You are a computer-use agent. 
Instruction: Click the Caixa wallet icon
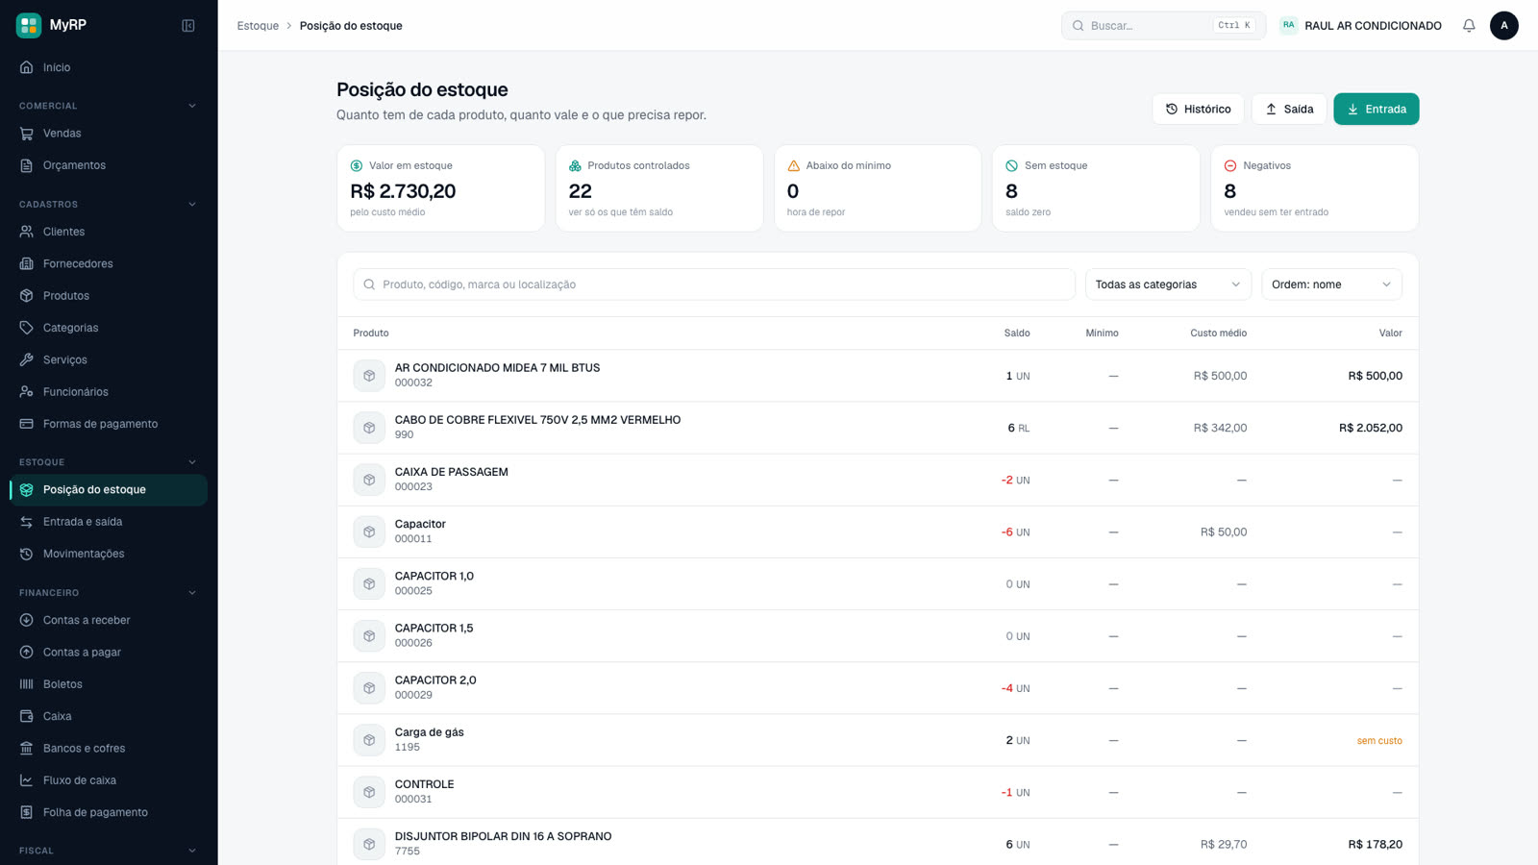click(27, 716)
